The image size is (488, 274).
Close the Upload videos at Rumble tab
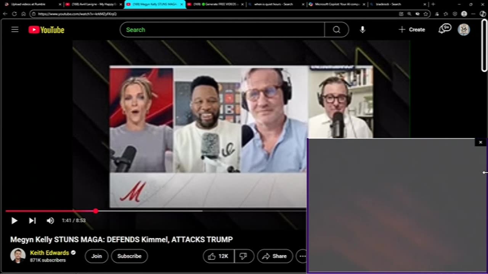pos(60,5)
